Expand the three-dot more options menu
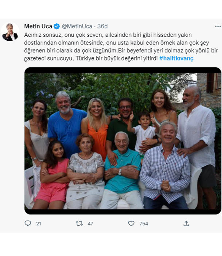 [x=218, y=26]
